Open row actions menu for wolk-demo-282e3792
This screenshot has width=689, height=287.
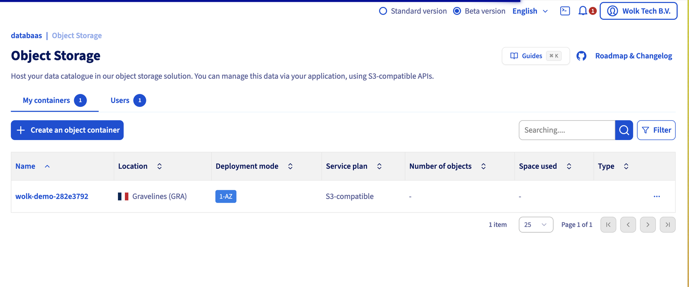[x=657, y=197]
